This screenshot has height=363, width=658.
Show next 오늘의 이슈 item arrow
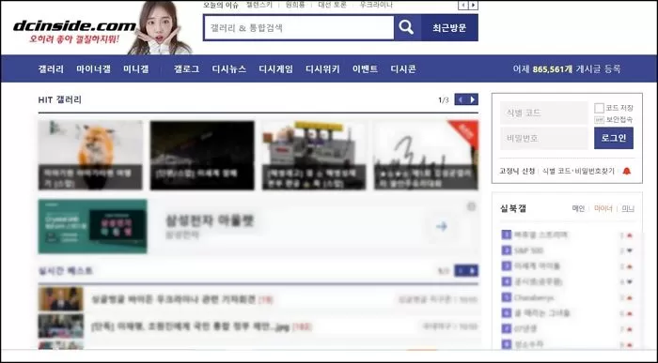(x=474, y=5)
